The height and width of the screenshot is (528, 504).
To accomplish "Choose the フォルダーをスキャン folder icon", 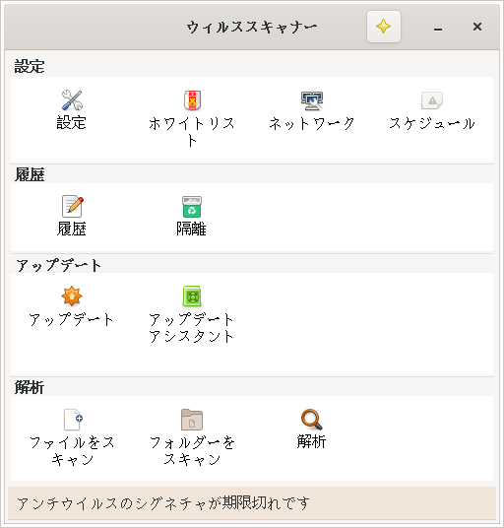I will point(192,420).
